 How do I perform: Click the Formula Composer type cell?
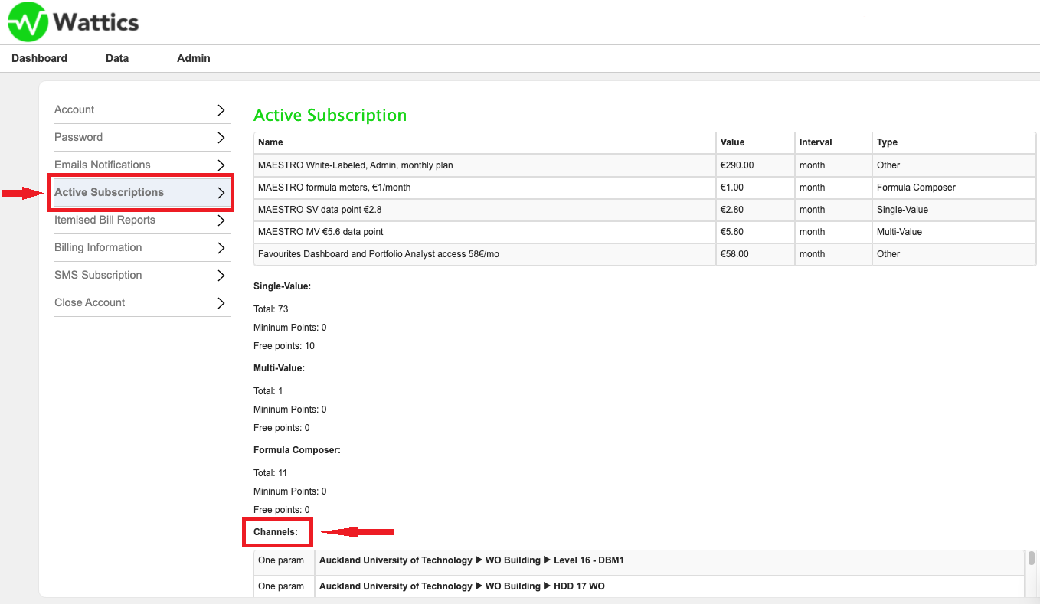(954, 188)
